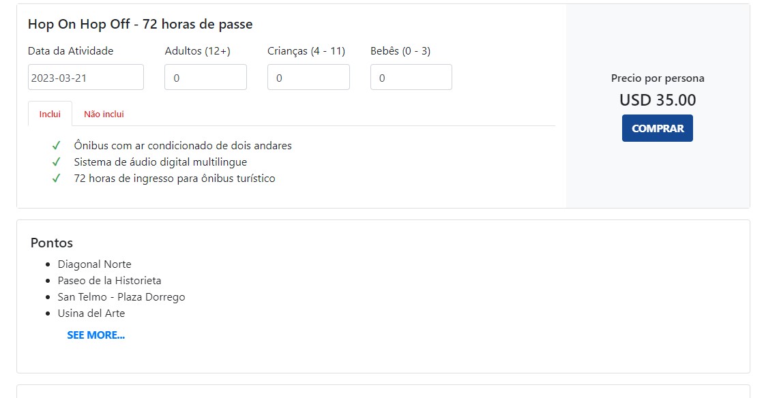The width and height of the screenshot is (764, 398).
Task: Select the Crianças (4 - 11) quantity box
Action: click(x=308, y=78)
